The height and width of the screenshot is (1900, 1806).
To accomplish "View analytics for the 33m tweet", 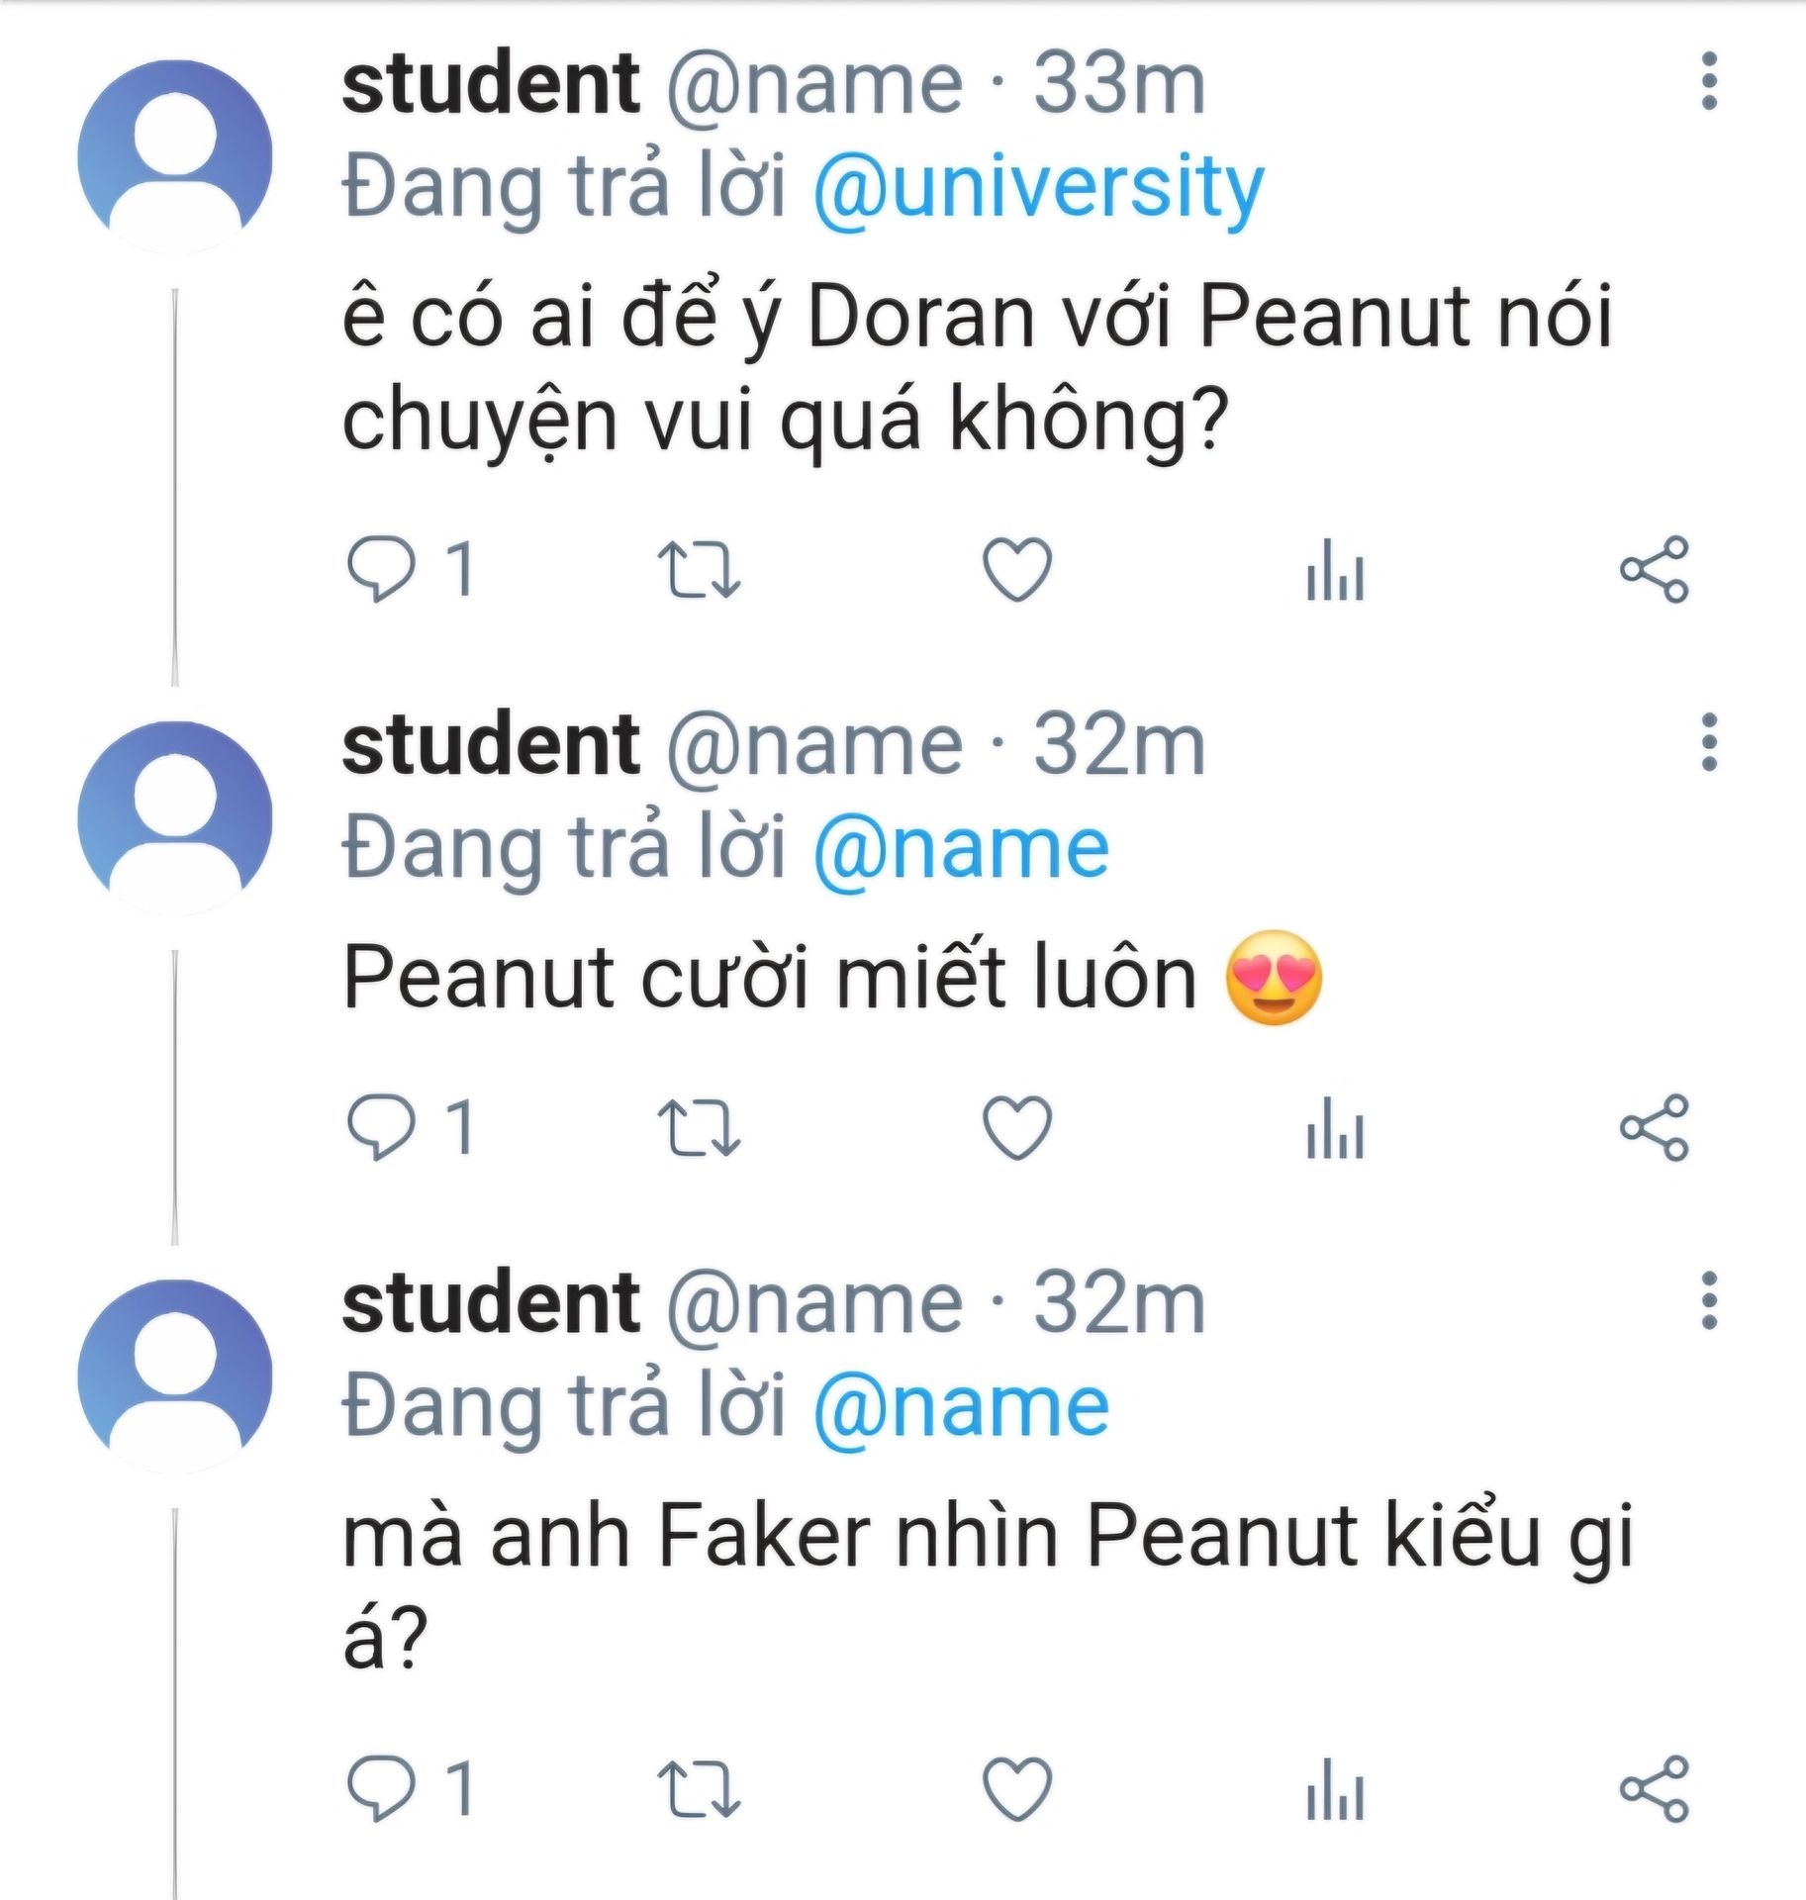I will [1335, 571].
